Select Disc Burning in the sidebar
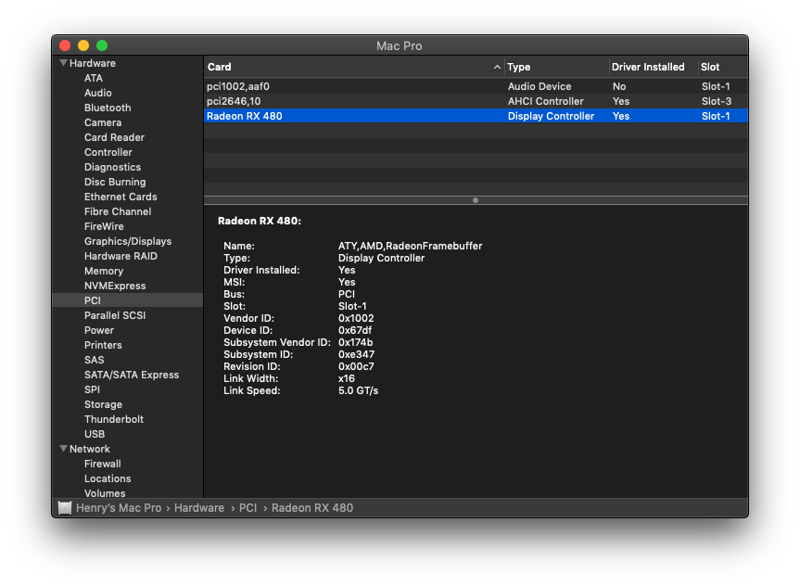This screenshot has width=800, height=586. point(115,182)
